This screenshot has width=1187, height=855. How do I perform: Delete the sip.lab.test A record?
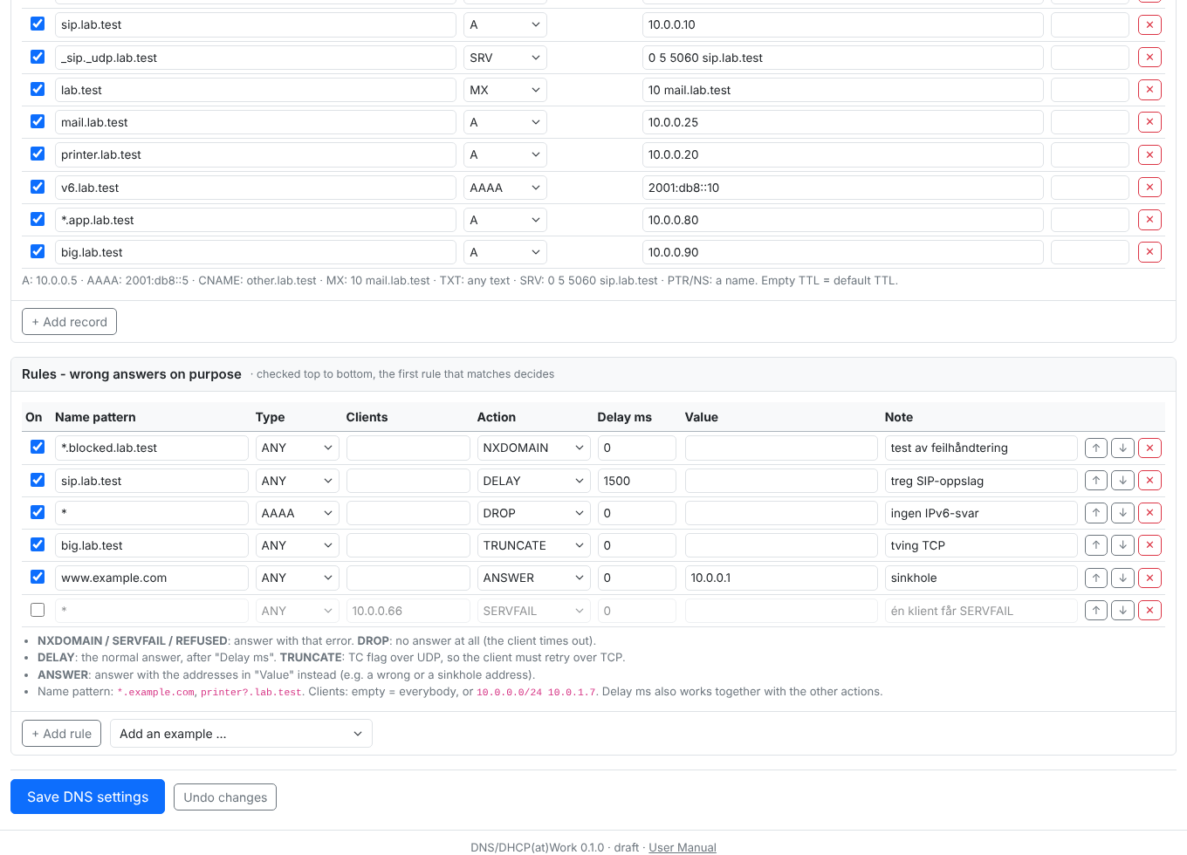1149,25
